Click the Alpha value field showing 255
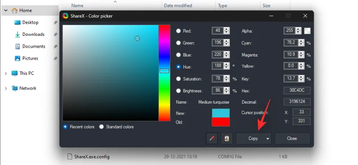Screen dimensions: 358x165 tap(290, 30)
